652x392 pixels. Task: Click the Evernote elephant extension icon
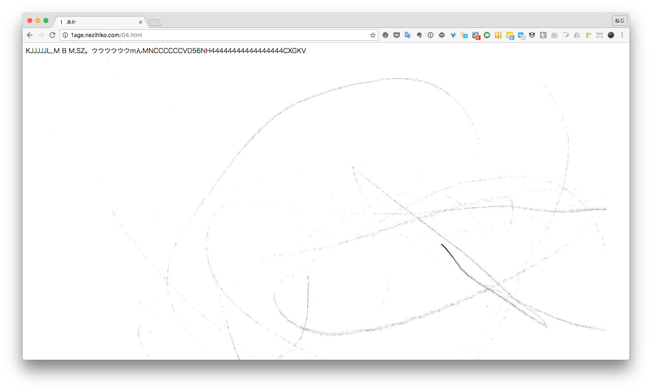coord(419,35)
